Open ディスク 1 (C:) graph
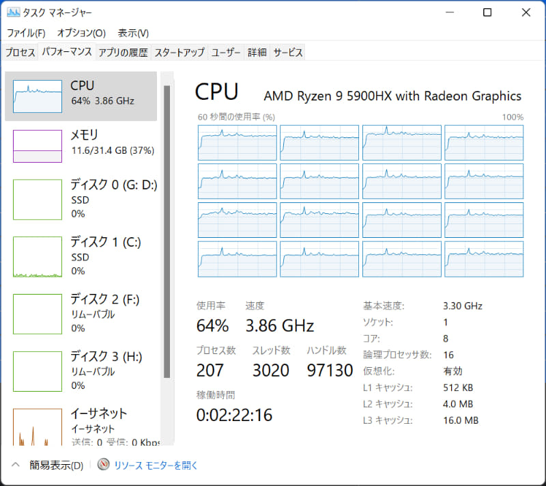 tap(38, 256)
